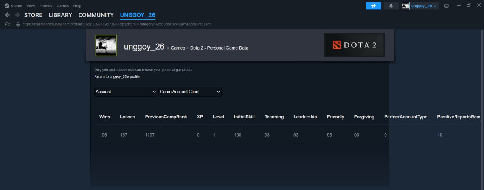Click the PositiveReportsRem value 10
484x190 pixels.
[x=440, y=135]
